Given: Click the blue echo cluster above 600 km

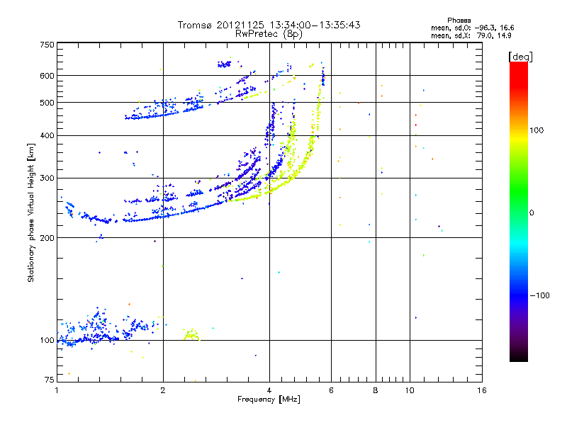Looking at the screenshot, I should pos(224,64).
